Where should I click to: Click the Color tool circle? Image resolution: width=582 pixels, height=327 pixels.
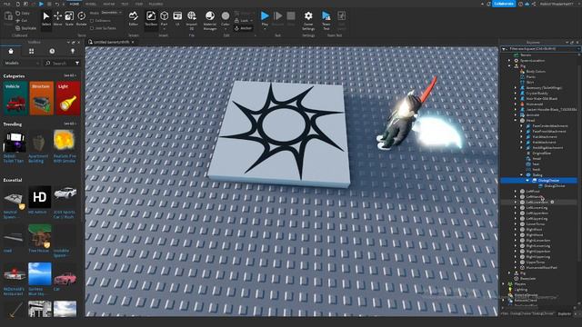point(226,16)
